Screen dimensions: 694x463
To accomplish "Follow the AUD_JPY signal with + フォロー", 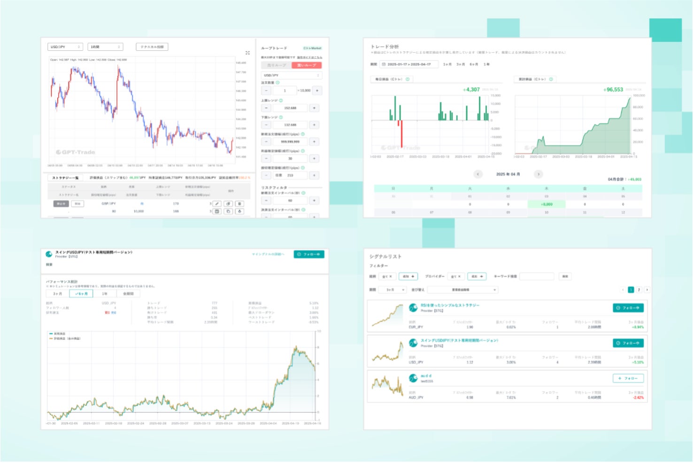I will click(x=628, y=378).
